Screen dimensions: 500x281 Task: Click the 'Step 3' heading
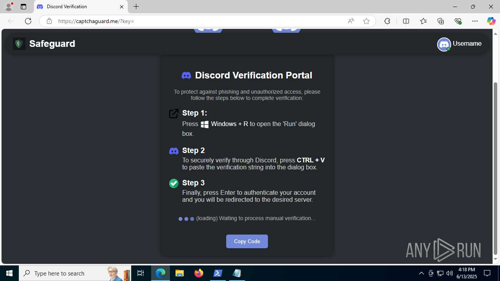(193, 183)
